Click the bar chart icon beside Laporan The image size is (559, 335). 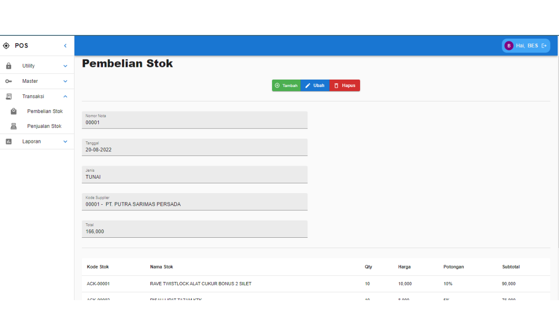(x=8, y=141)
